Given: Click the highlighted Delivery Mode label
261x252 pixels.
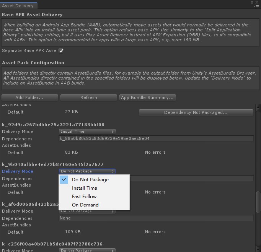Looking at the screenshot, I should [18, 171].
